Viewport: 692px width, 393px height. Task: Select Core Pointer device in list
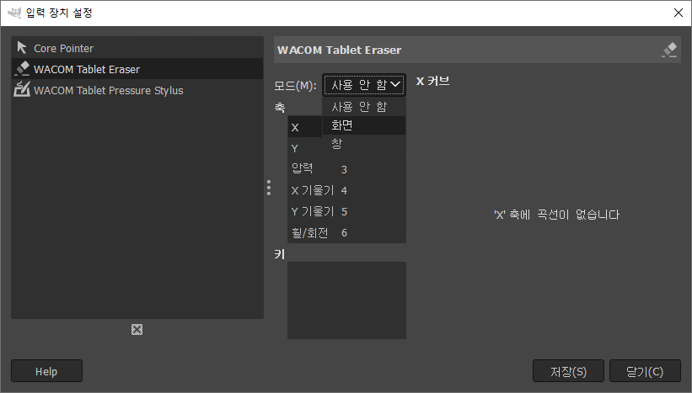(137, 48)
